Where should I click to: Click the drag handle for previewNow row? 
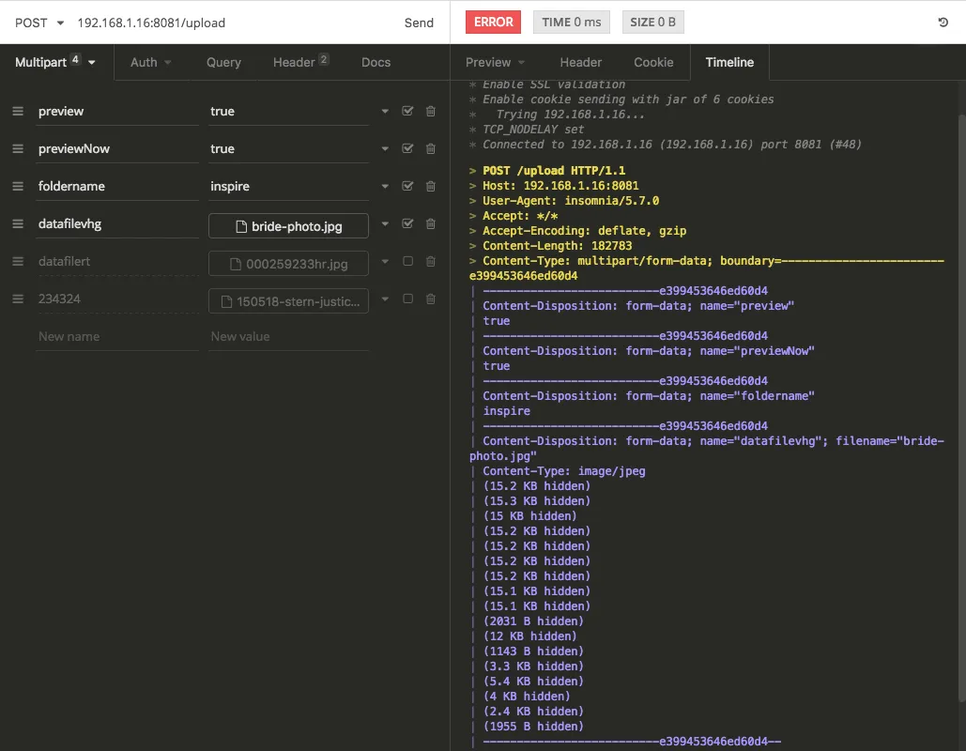pyautogui.click(x=18, y=149)
